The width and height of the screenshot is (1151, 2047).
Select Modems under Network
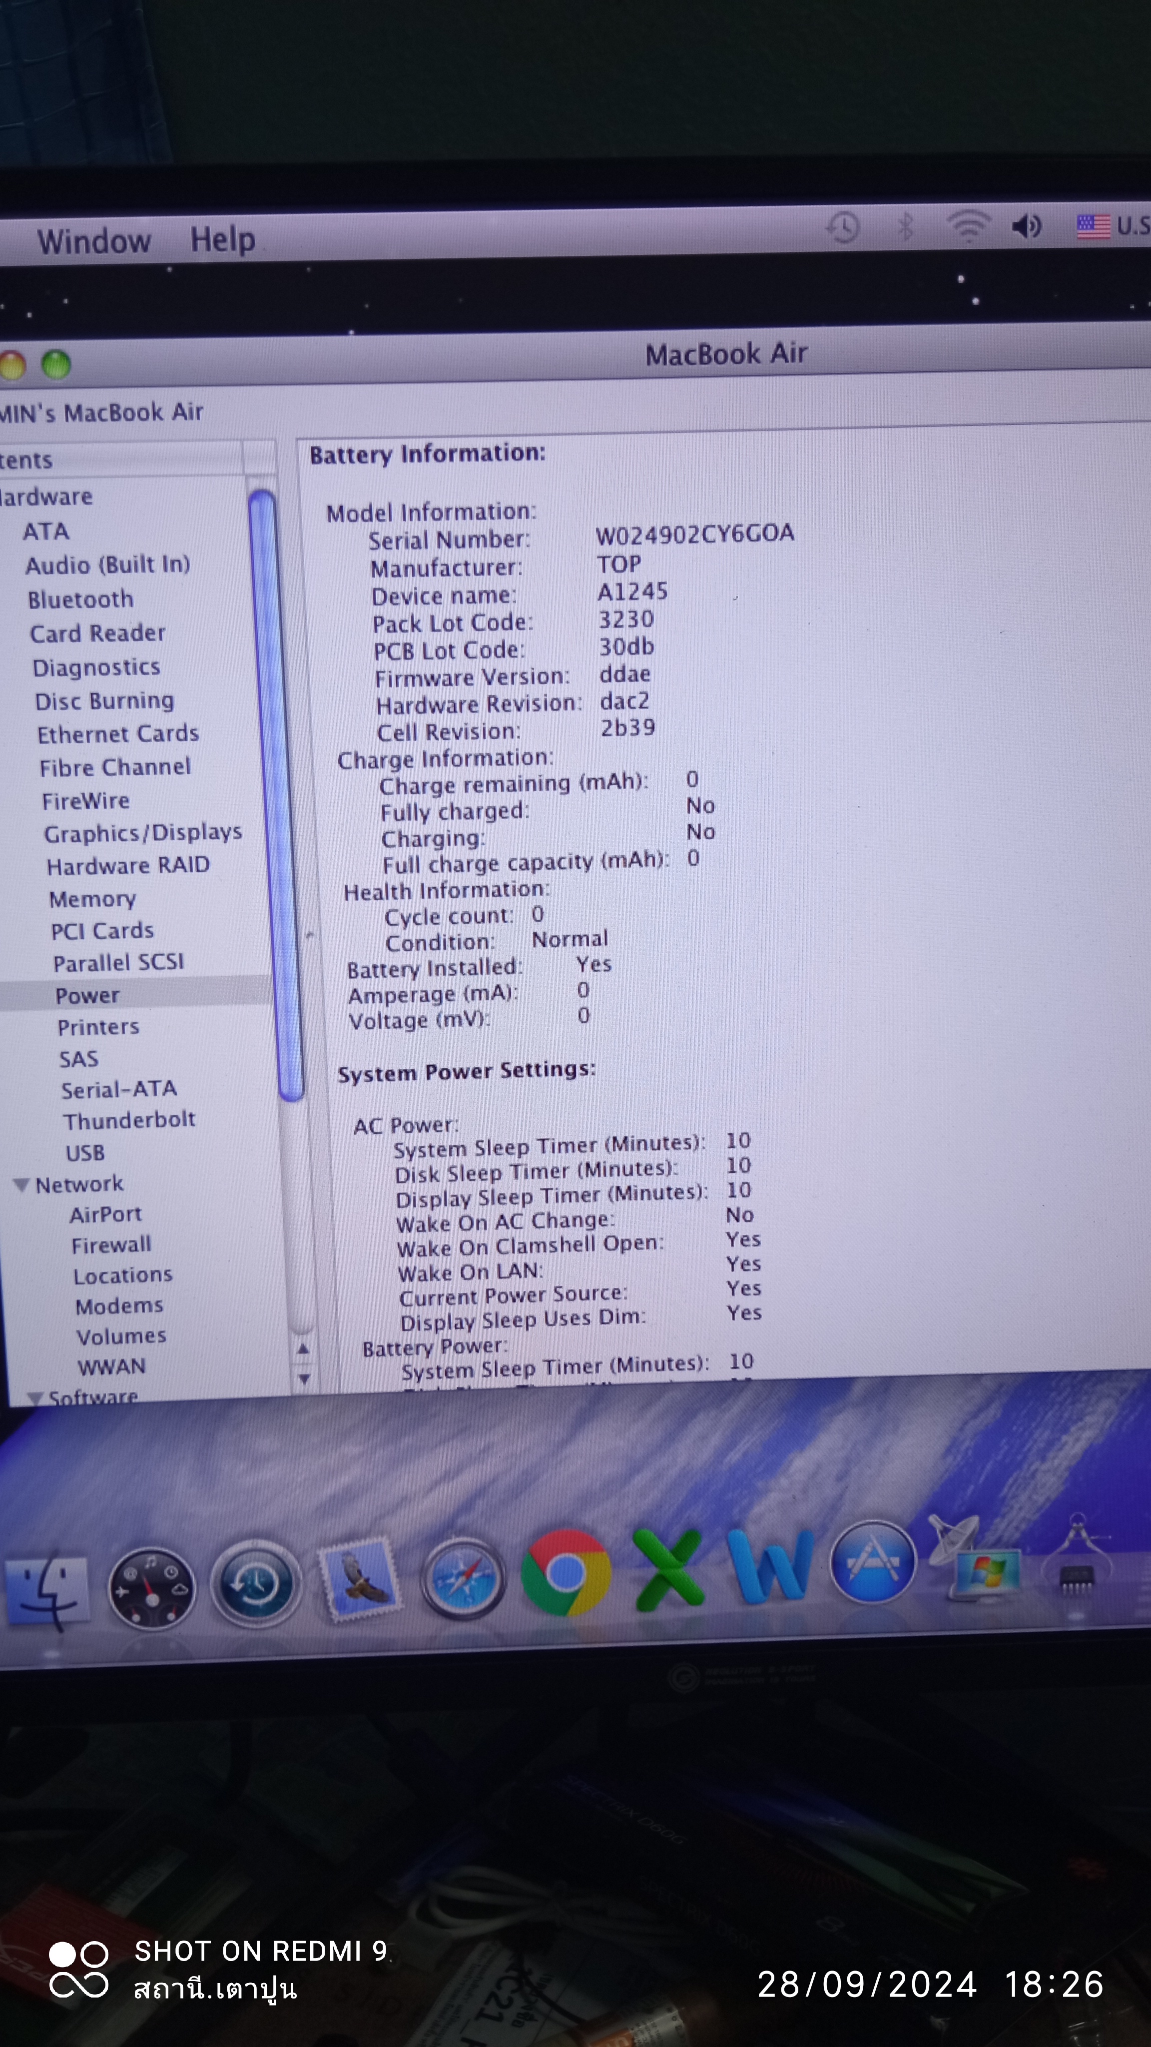tap(119, 1305)
